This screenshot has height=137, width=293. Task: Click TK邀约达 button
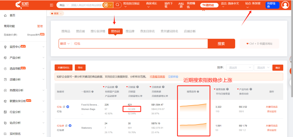[209, 5]
